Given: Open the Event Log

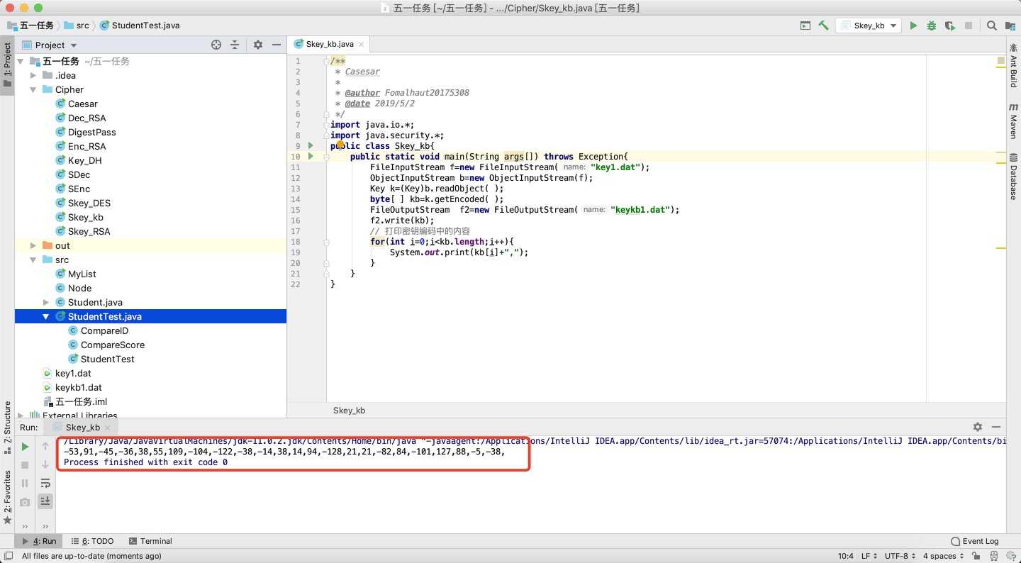Looking at the screenshot, I should point(975,541).
